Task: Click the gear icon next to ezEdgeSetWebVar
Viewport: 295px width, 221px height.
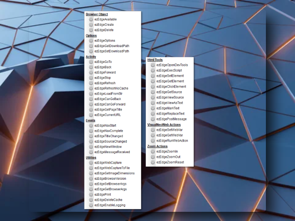Action: click(x=153, y=130)
